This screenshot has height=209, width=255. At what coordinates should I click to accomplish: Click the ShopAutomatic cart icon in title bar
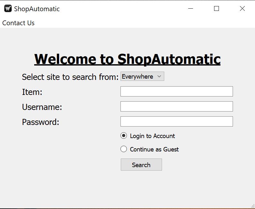pos(8,9)
